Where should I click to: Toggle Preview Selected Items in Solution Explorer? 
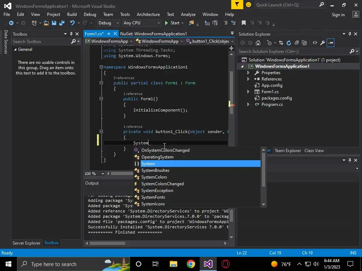point(331,43)
